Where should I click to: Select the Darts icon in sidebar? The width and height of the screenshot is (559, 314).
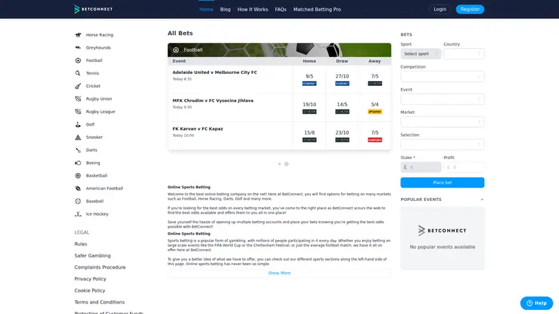pyautogui.click(x=78, y=150)
